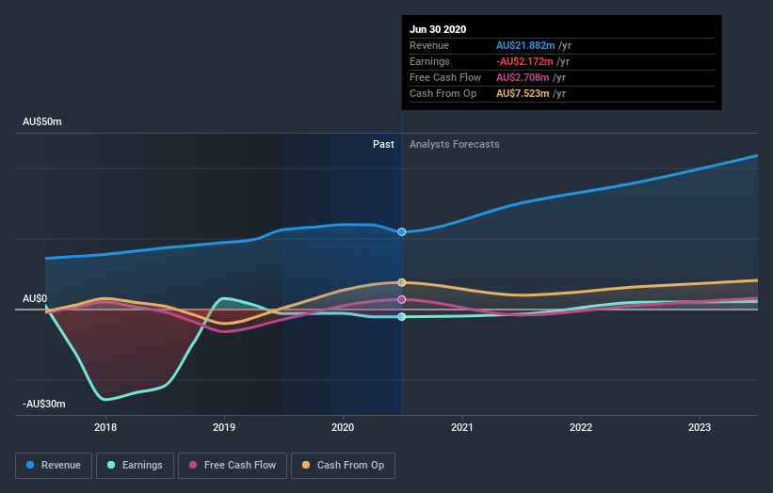Select the 2020 x-axis label

[x=343, y=427]
